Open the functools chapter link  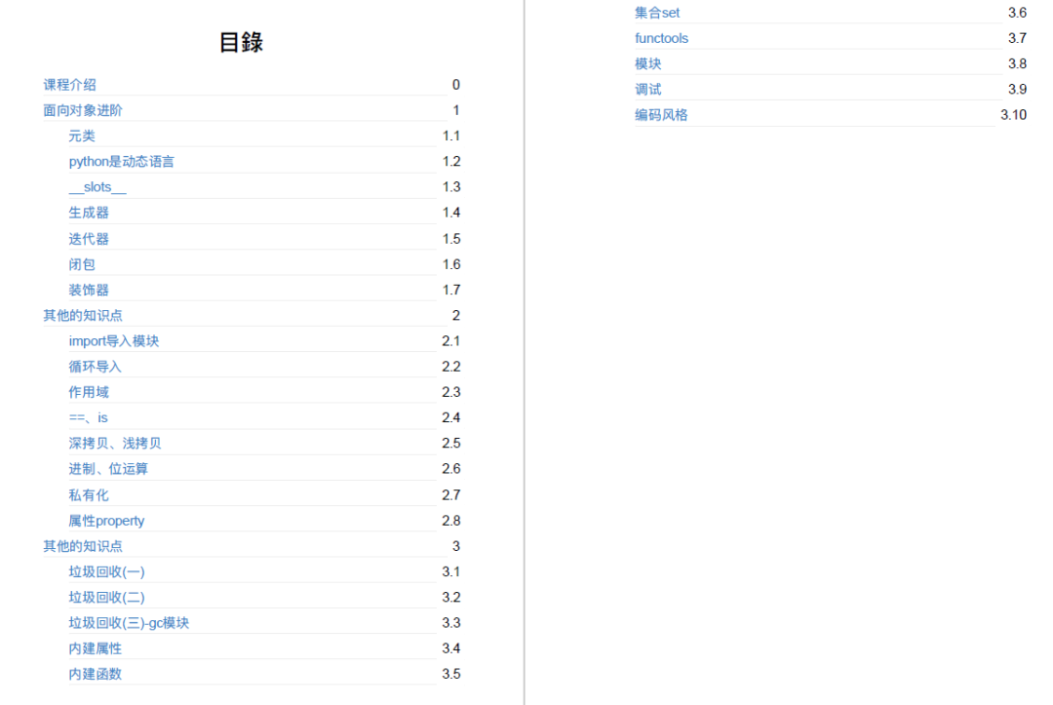pyautogui.click(x=662, y=38)
